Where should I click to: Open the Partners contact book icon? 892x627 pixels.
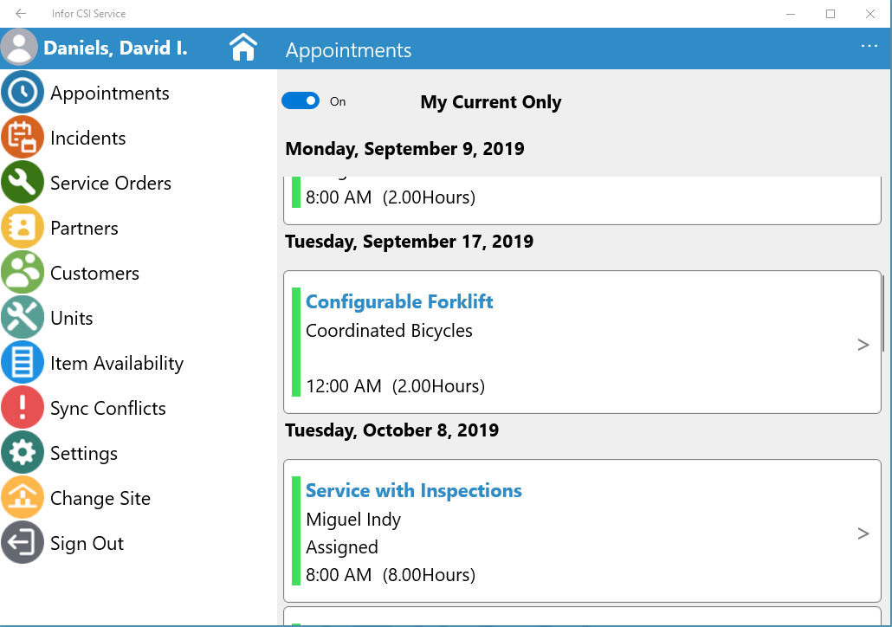[23, 228]
